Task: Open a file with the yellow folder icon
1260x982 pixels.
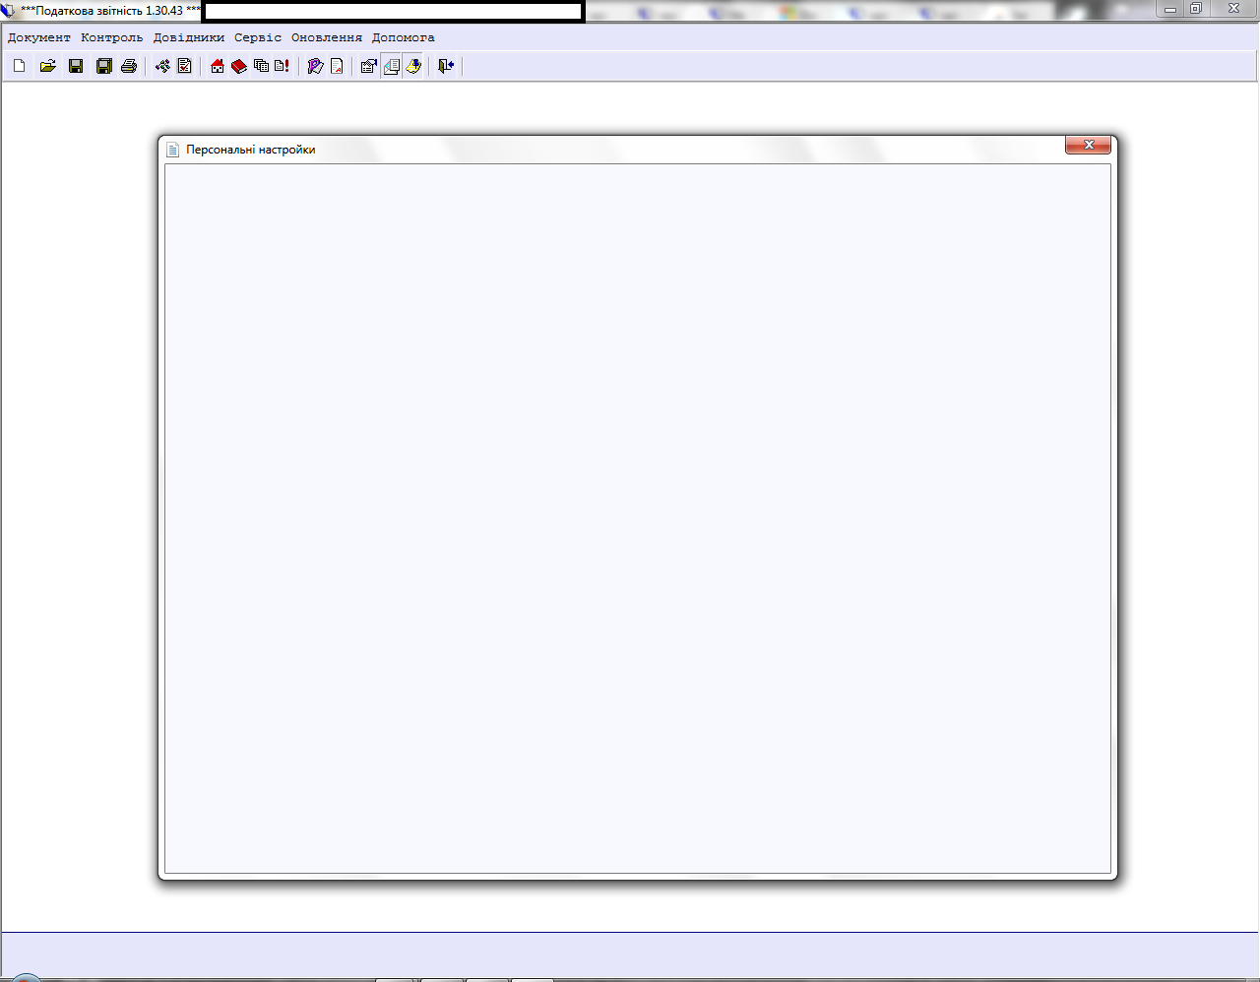Action: pyautogui.click(x=47, y=66)
